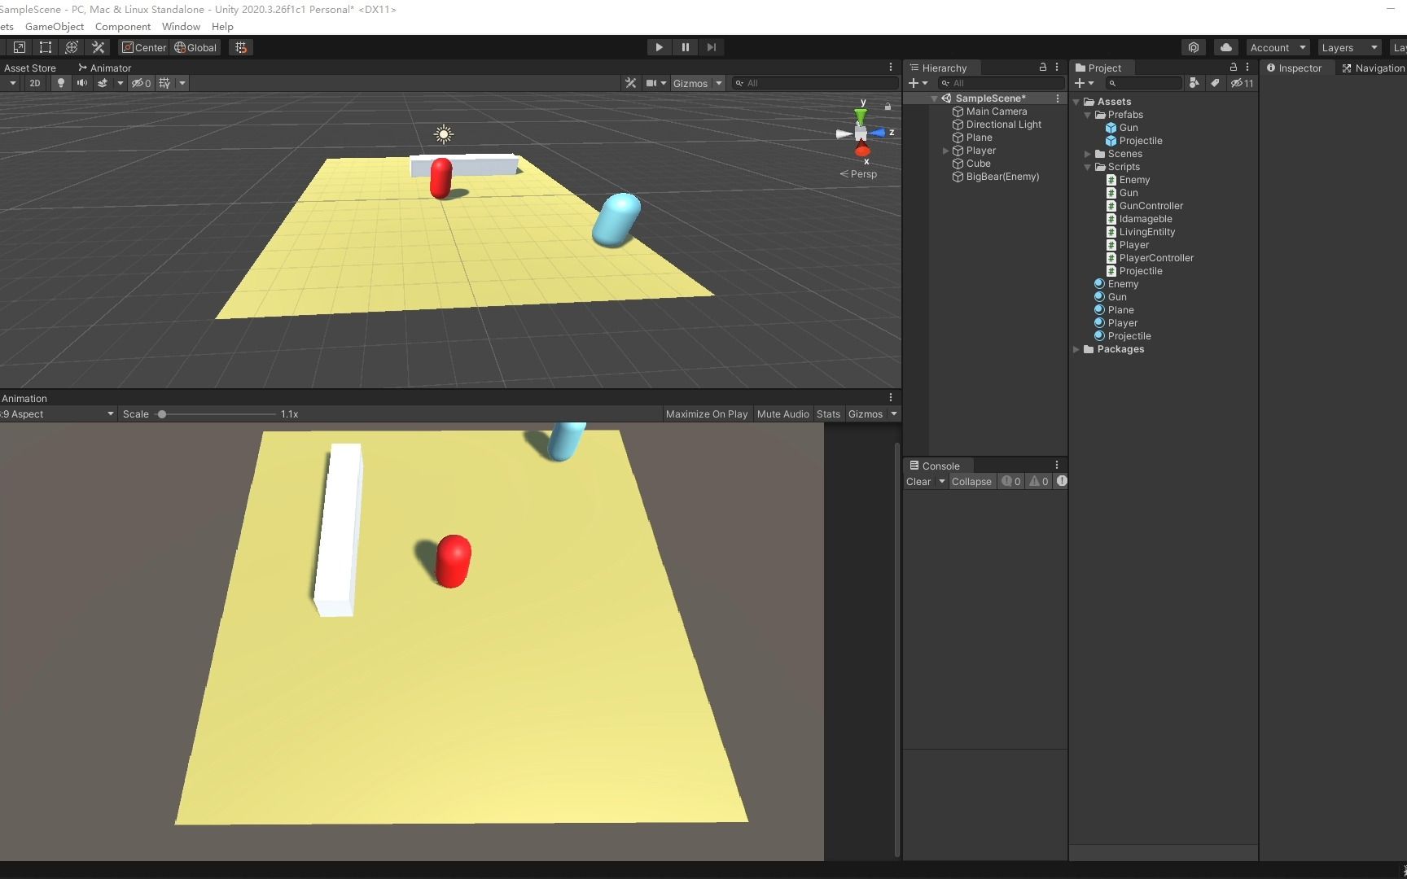This screenshot has width=1407, height=879.
Task: Click Clear in the Console panel
Action: coord(918,481)
